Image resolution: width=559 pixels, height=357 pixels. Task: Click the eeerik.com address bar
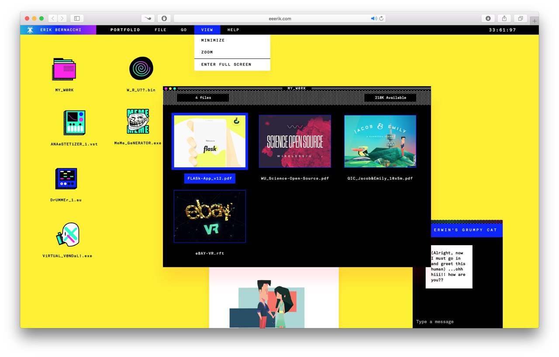279,18
